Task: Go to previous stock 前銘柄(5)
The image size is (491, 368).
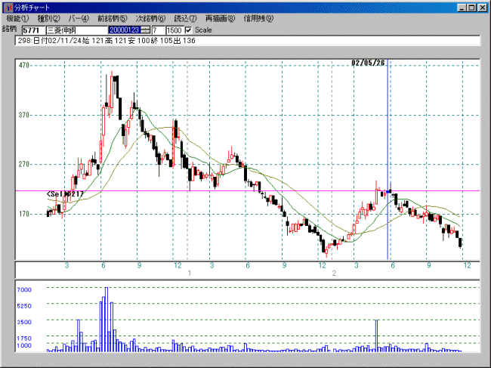Action: tap(112, 18)
